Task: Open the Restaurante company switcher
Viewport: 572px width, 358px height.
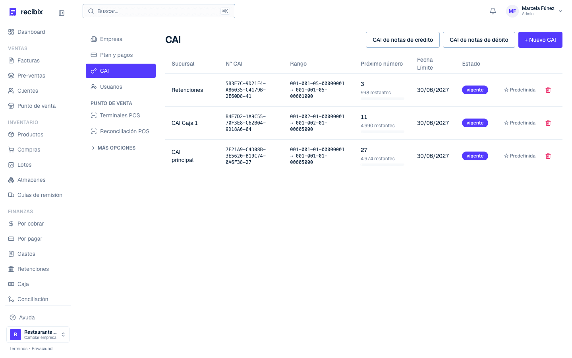Action: 38,335
